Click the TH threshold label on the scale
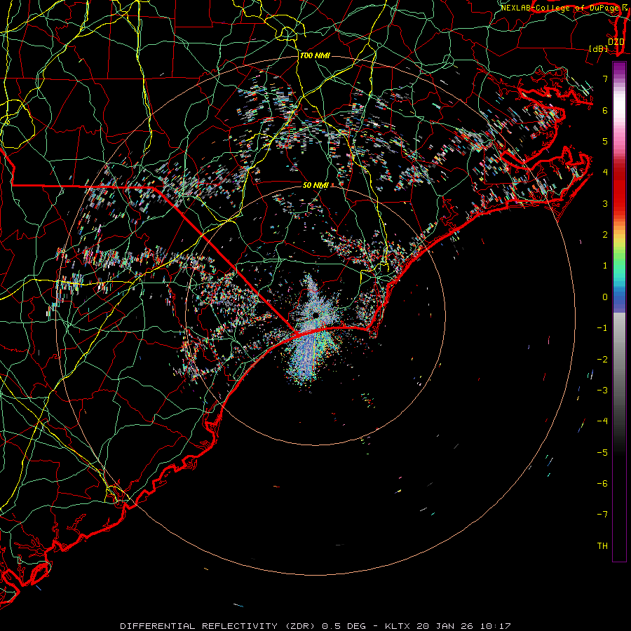The width and height of the screenshot is (631, 631). tap(602, 546)
